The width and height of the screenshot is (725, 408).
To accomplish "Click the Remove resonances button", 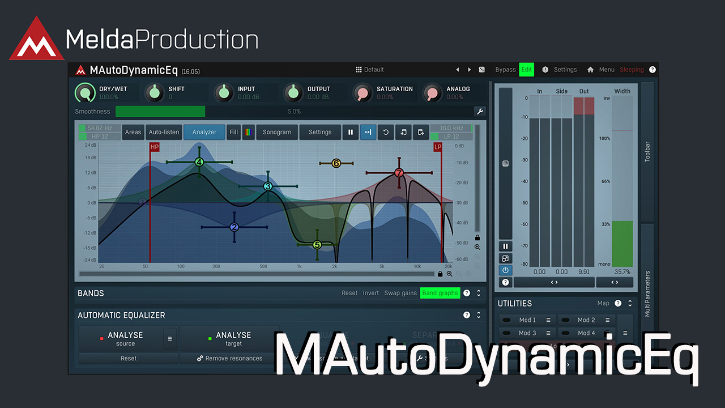I will [x=230, y=358].
